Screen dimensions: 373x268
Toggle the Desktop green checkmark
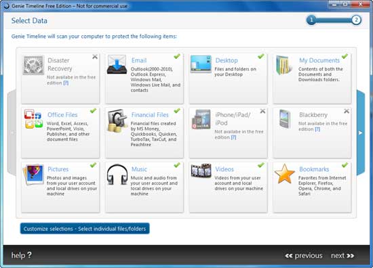coord(261,56)
